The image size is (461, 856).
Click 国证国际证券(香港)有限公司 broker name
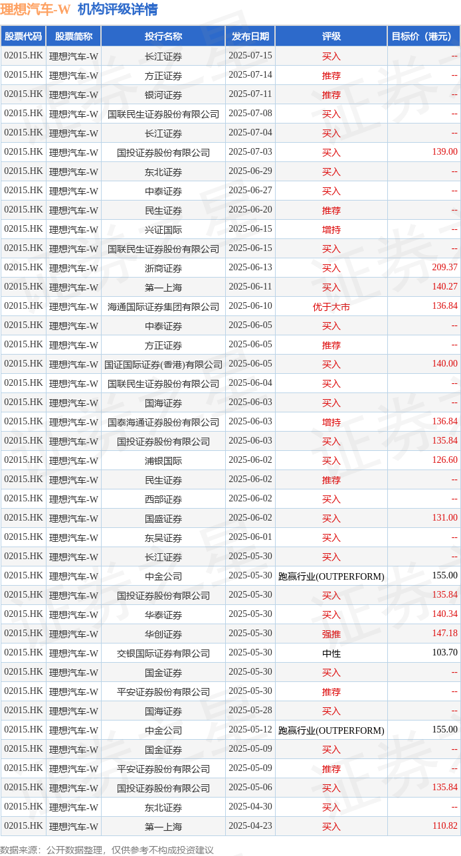(163, 365)
